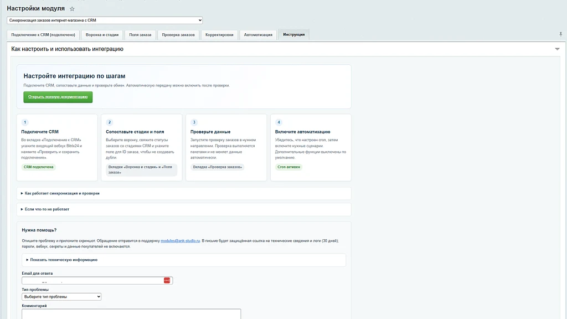Open the Тип проблемы dropdown

coord(61,297)
